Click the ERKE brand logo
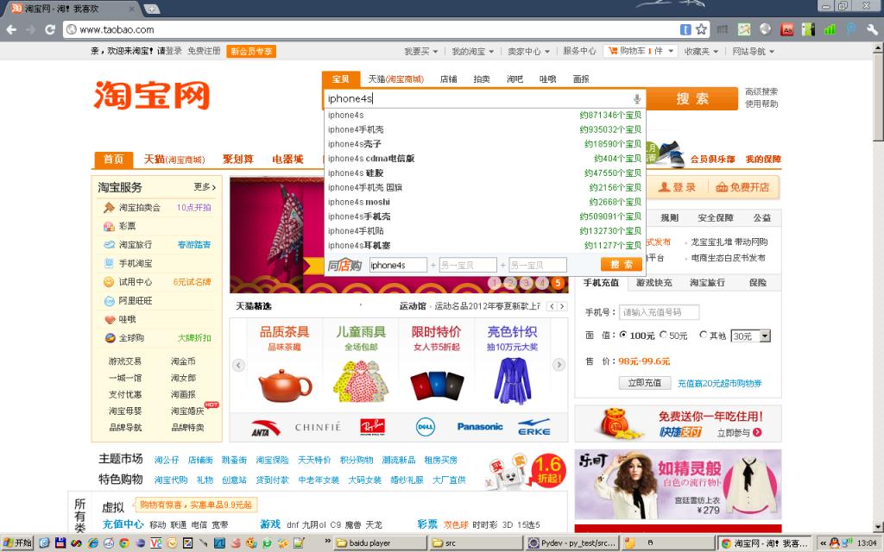884x552 pixels. (x=534, y=427)
